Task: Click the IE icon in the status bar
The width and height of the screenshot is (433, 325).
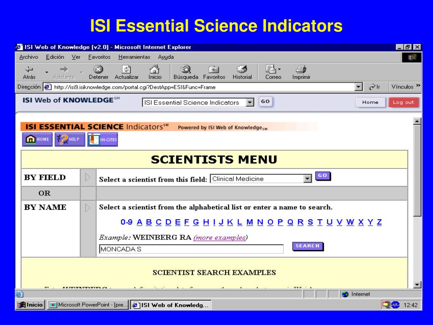Action: [x=19, y=295]
